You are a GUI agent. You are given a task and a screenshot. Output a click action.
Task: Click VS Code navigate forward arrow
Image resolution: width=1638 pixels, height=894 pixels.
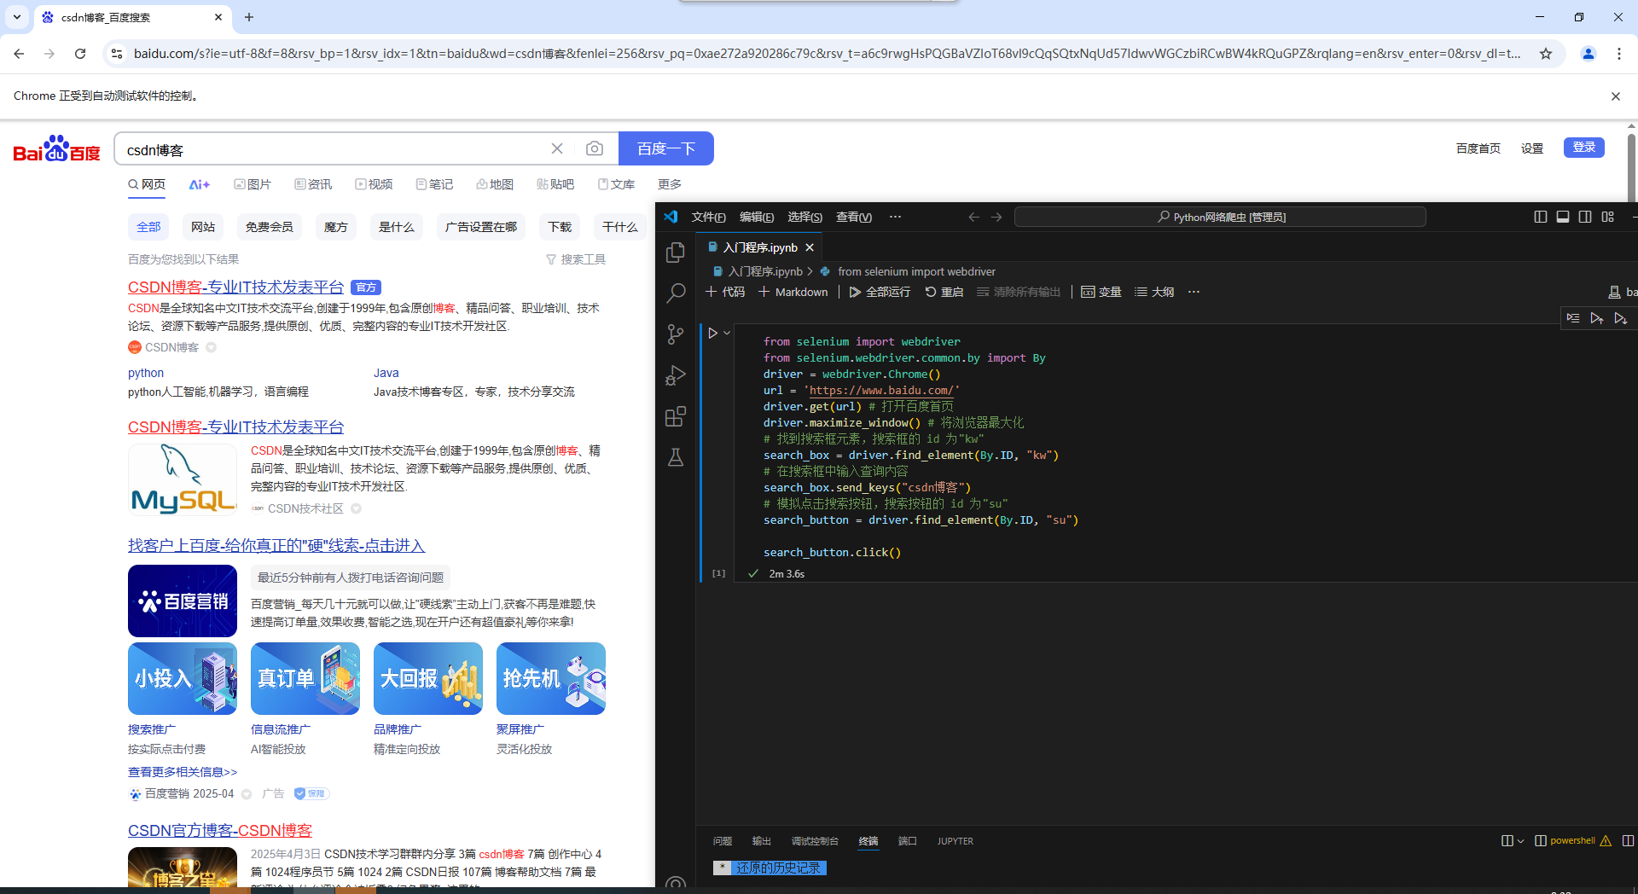click(996, 218)
